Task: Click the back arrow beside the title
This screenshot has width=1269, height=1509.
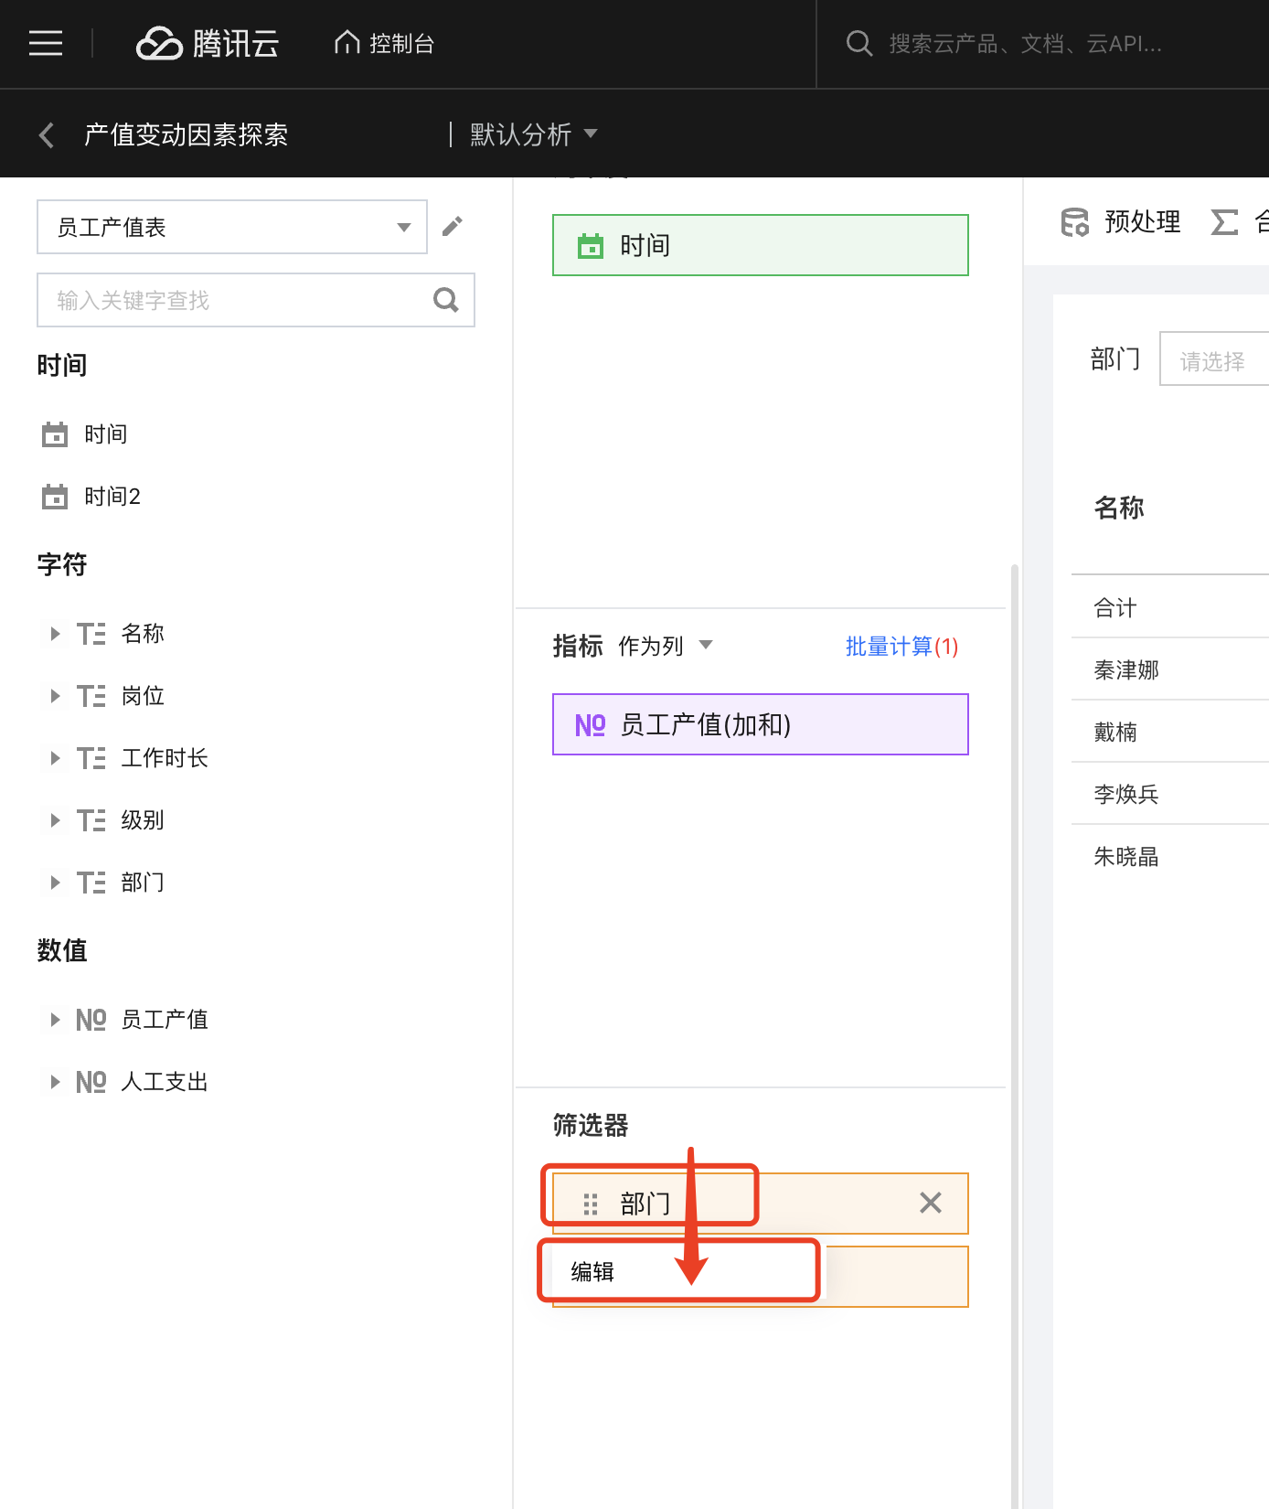Action: click(47, 135)
